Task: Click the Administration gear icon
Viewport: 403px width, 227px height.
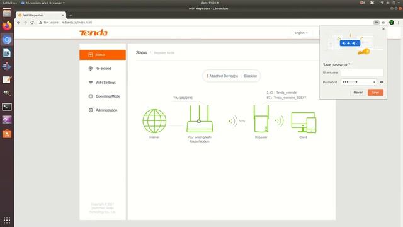Action: point(91,110)
